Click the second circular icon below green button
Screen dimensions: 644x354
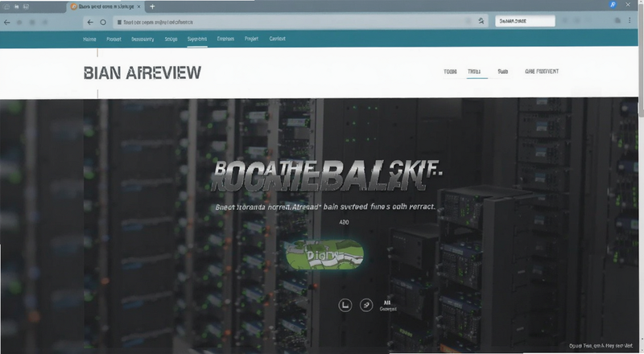366,305
